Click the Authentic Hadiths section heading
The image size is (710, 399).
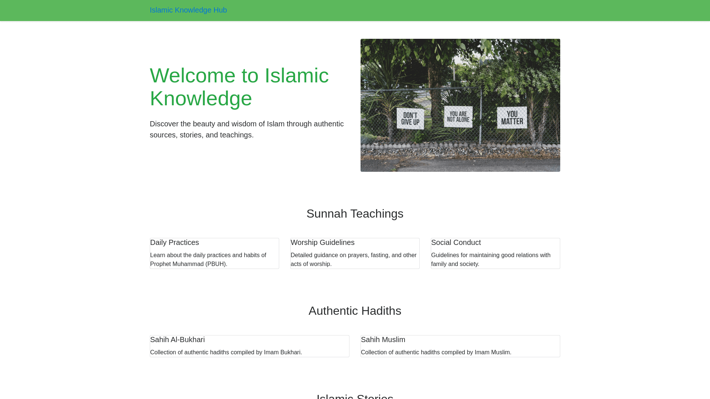pyautogui.click(x=355, y=311)
